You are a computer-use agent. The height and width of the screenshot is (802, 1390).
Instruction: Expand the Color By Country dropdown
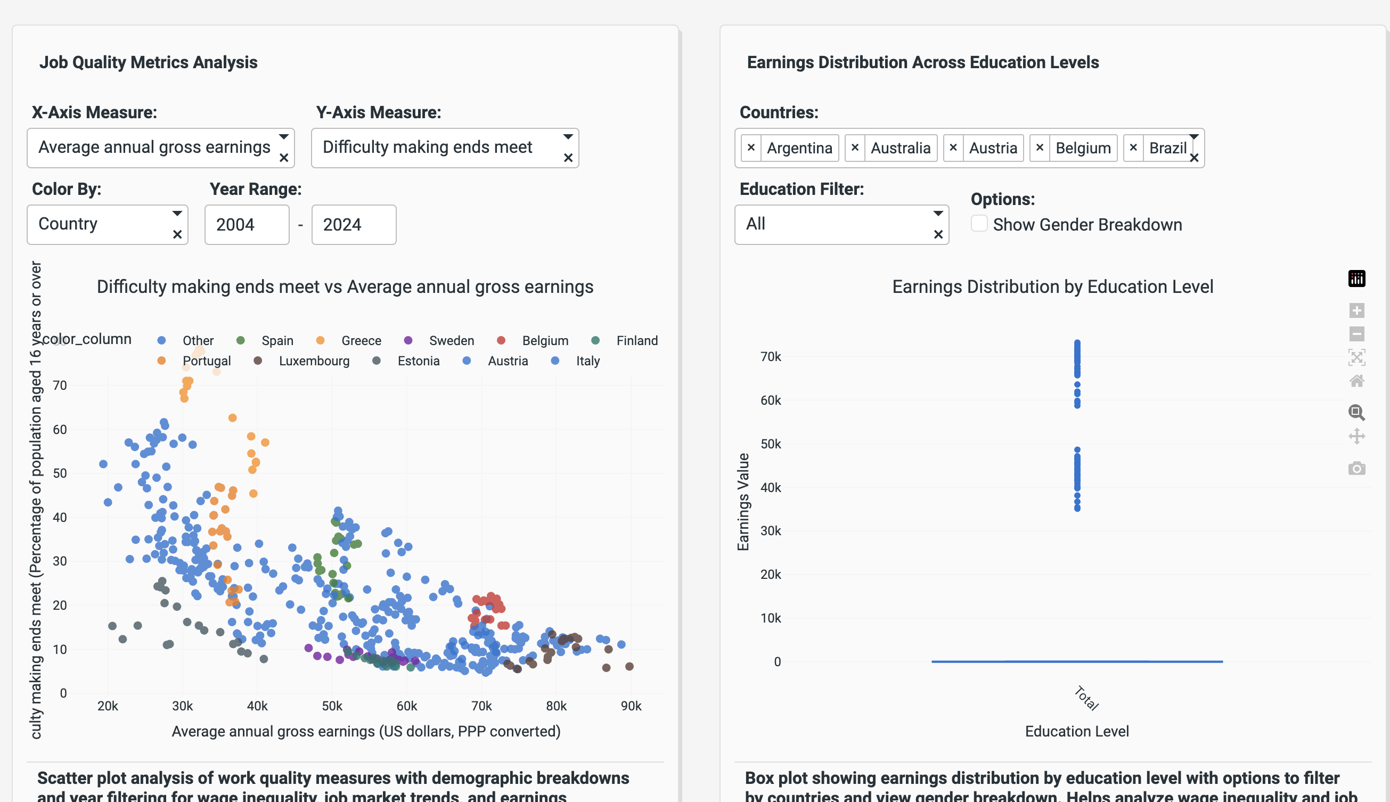[102, 224]
